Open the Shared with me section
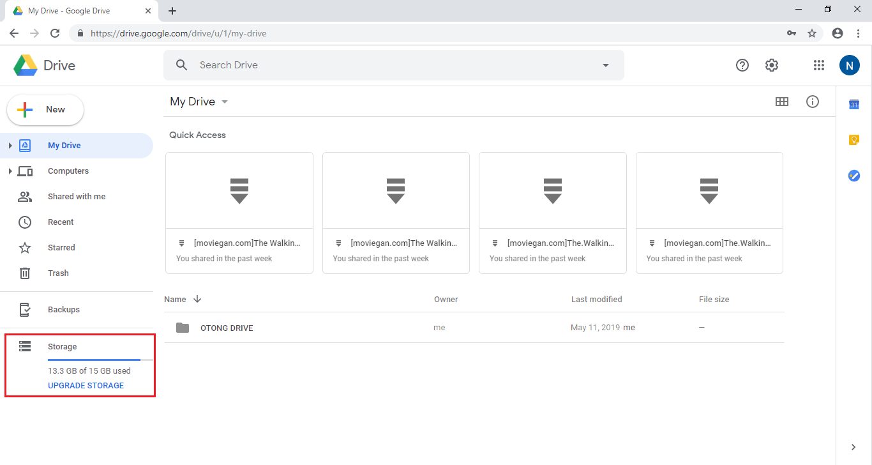Image resolution: width=872 pixels, height=465 pixels. pos(77,196)
